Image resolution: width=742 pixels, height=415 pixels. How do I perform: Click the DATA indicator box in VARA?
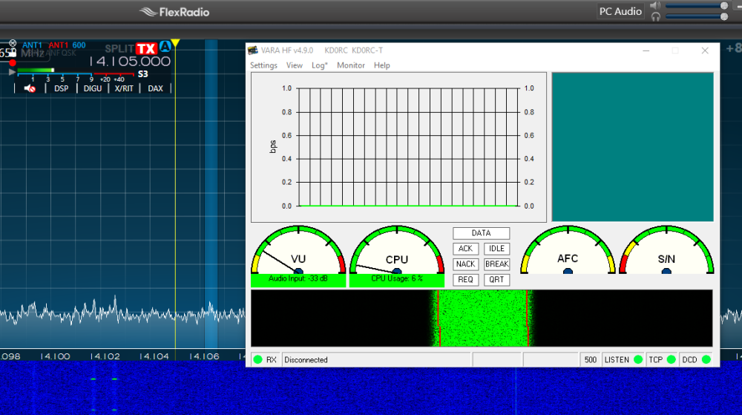482,233
